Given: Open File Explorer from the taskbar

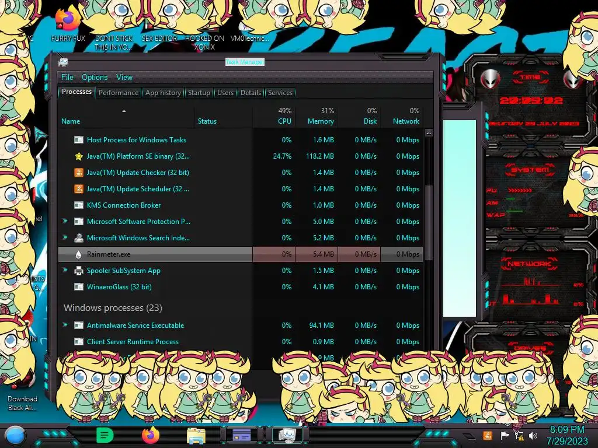Looking at the screenshot, I should coord(196,435).
